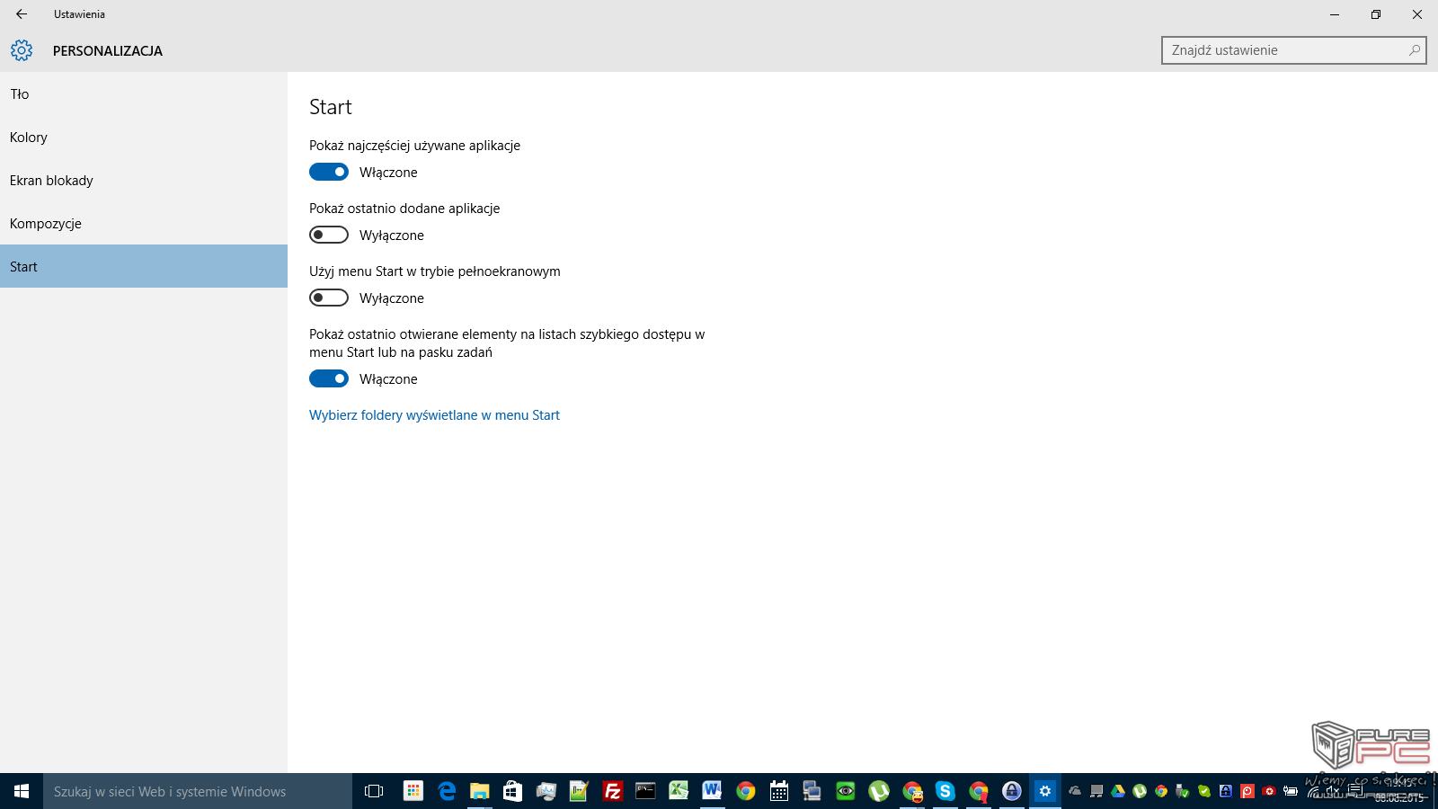This screenshot has width=1438, height=809.
Task: Open Microsoft Edge from the taskbar
Action: tap(447, 791)
